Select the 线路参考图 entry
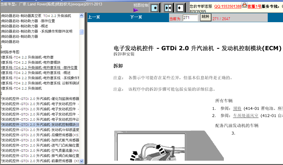 tap(10, 52)
